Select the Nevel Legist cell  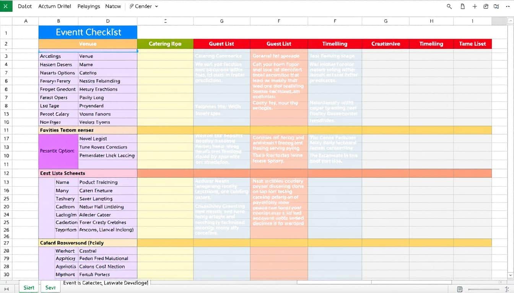[x=108, y=138]
